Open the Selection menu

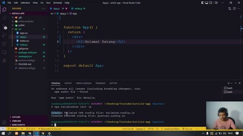coord(25,3)
